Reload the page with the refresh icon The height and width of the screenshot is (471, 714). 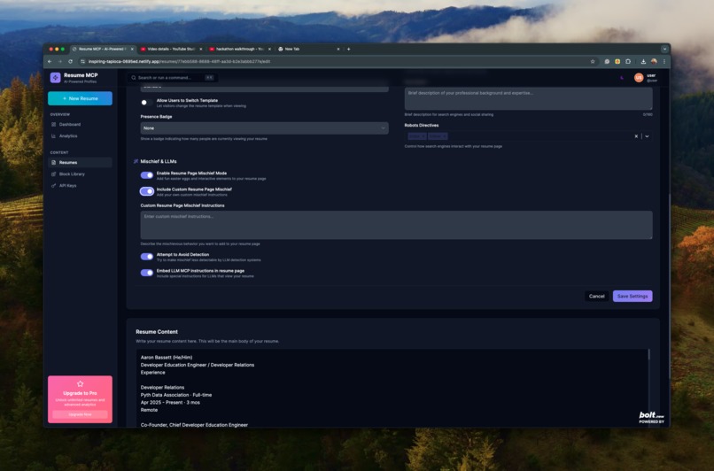(x=70, y=61)
